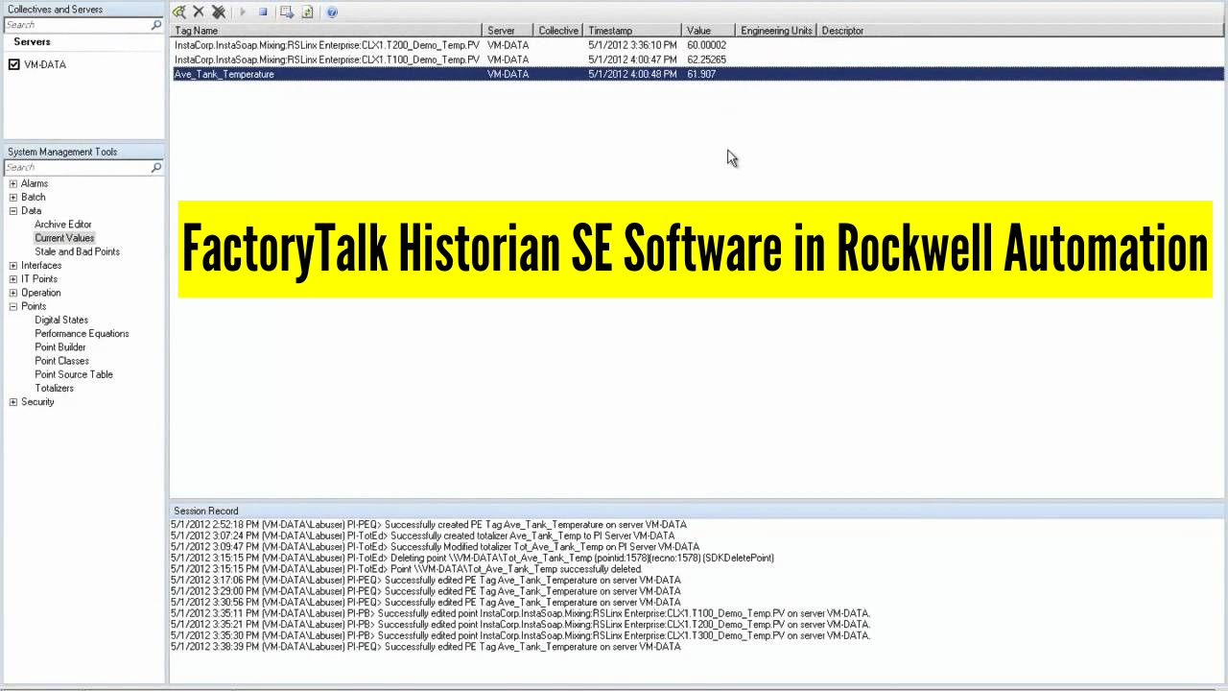Viewport: 1228px width, 691px height.
Task: Click timestamp 5/1/2012 3:36:10 PM cell
Action: click(632, 45)
